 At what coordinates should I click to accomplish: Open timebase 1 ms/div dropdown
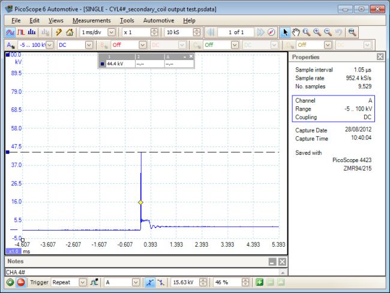click(112, 32)
